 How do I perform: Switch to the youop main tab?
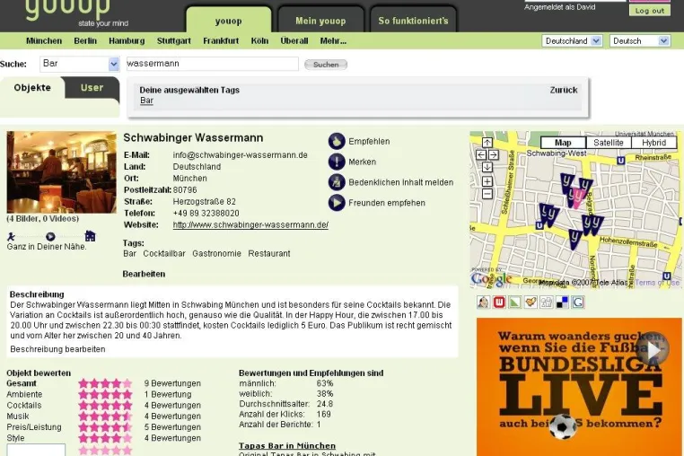(228, 21)
